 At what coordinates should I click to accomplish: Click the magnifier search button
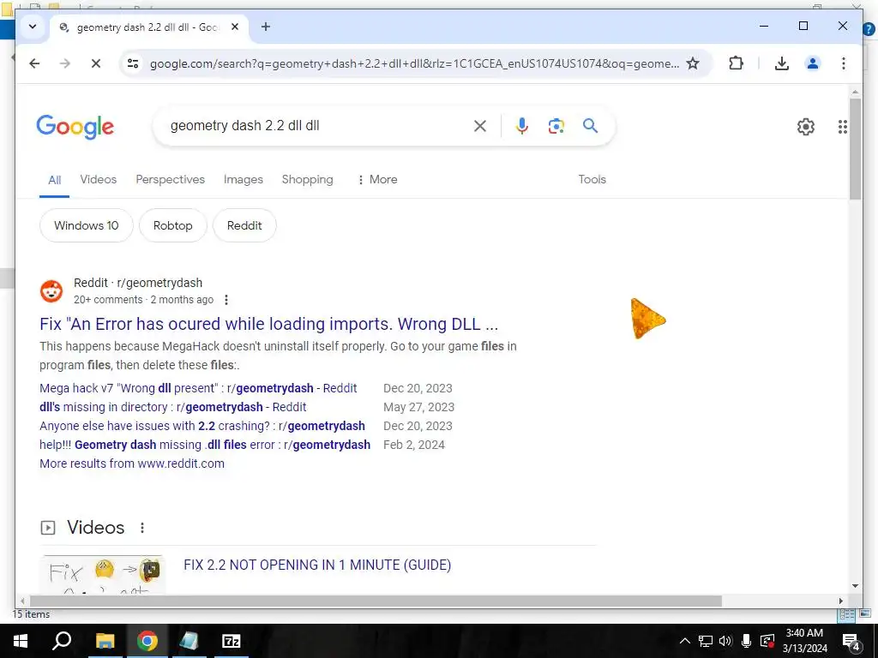coord(590,125)
